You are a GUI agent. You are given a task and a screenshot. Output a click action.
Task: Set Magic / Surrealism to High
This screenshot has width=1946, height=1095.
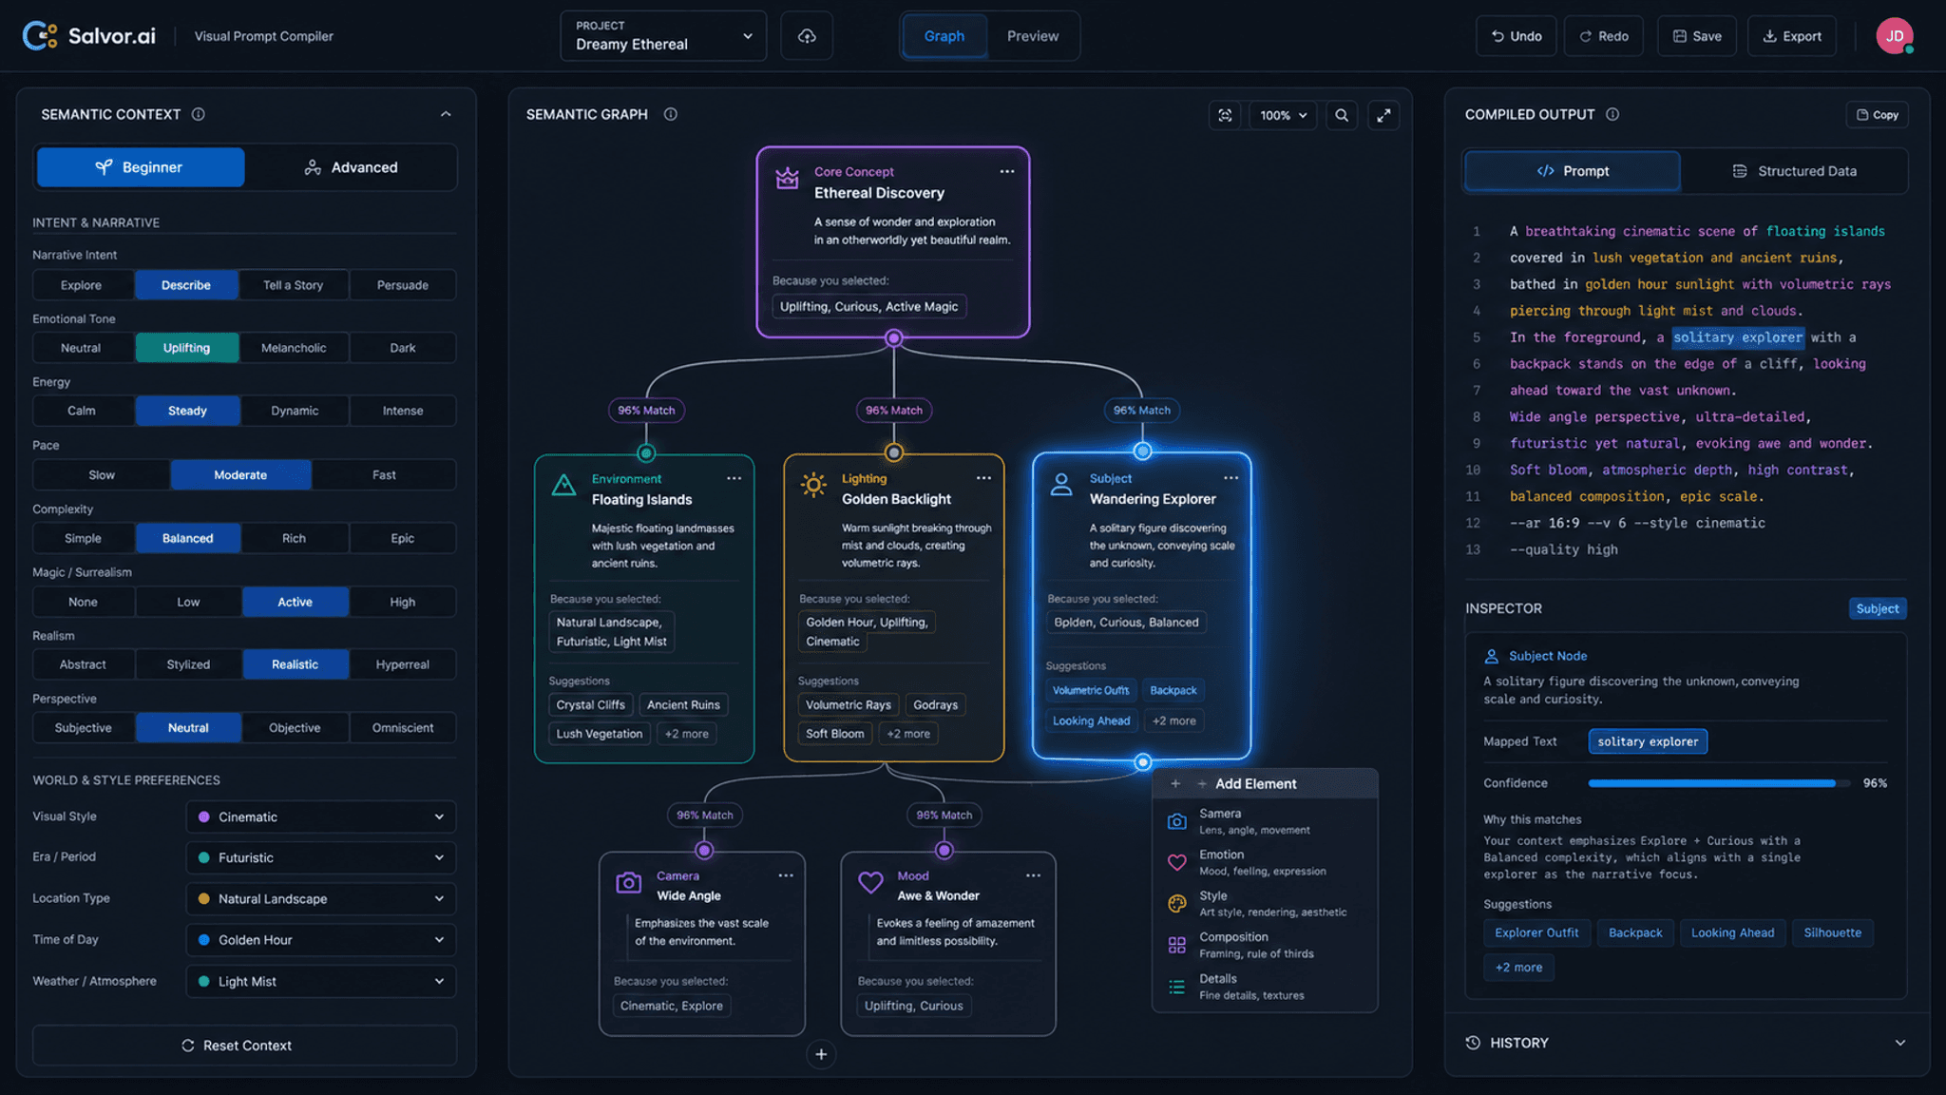(x=403, y=602)
